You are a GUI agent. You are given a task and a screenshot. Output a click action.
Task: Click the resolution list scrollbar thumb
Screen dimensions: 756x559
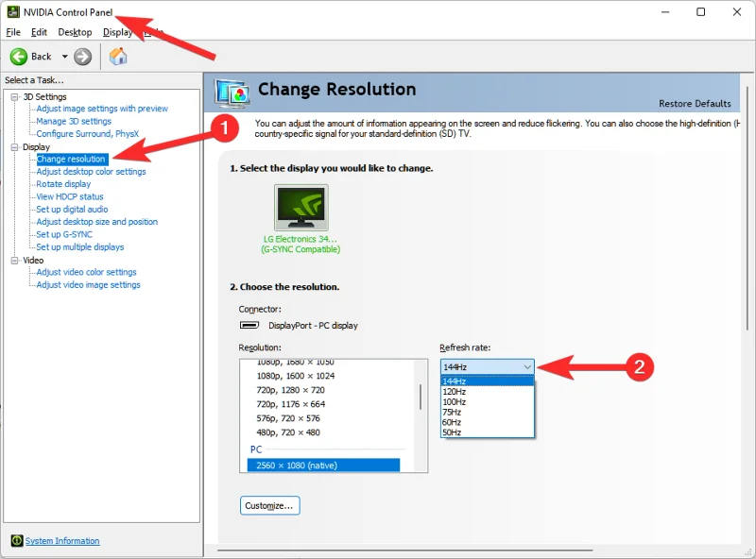(421, 397)
